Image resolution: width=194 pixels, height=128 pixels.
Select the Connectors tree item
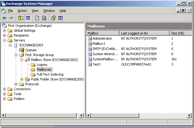pyautogui.click(x=22, y=89)
